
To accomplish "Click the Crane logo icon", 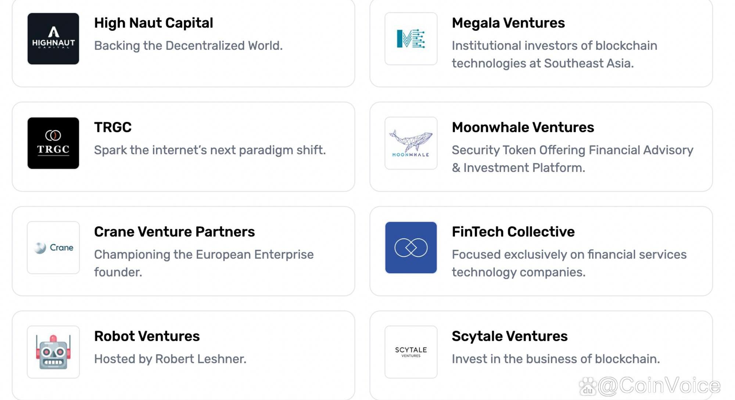I will click(x=53, y=248).
